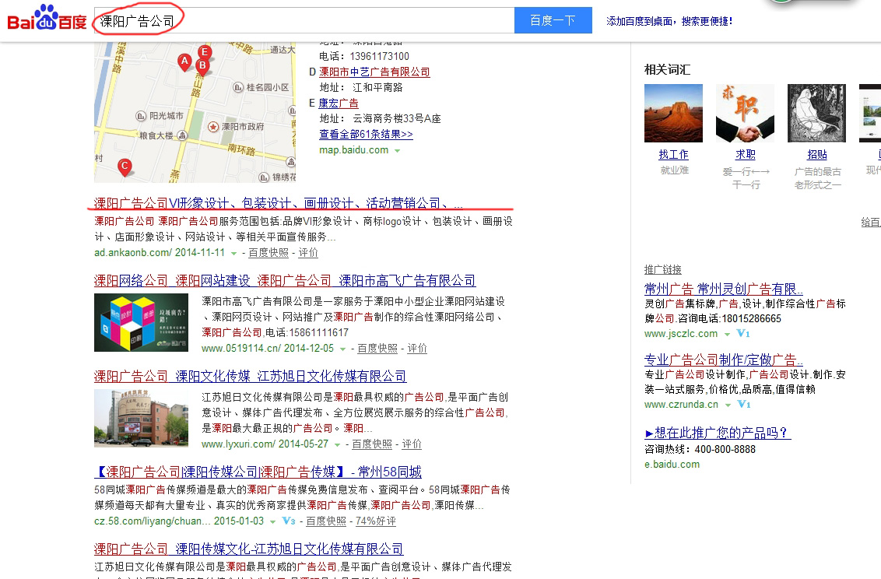Click the search box containing 溧阳广告公司
Viewport: 881px width, 579px height.
304,21
